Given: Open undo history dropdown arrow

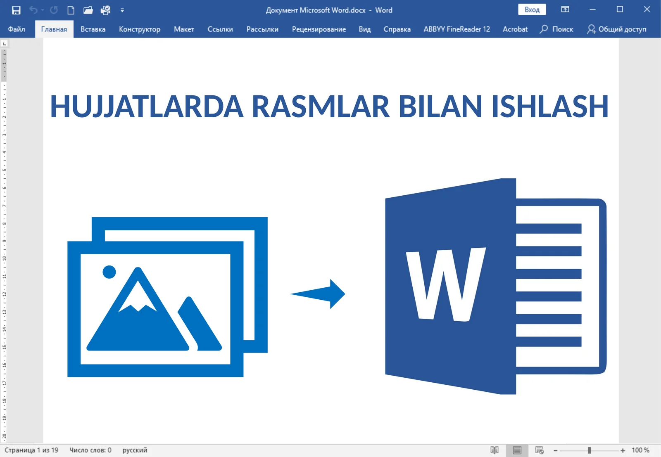Looking at the screenshot, I should [x=43, y=10].
